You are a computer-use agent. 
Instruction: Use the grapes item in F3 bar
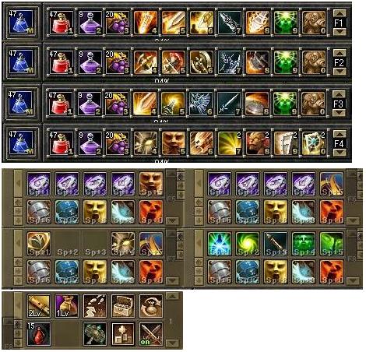(x=117, y=104)
